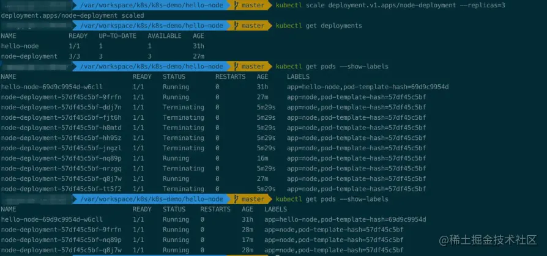Click the 5m29s age in the tt5f2 row
Screen dimensions: 547x256
point(266,189)
